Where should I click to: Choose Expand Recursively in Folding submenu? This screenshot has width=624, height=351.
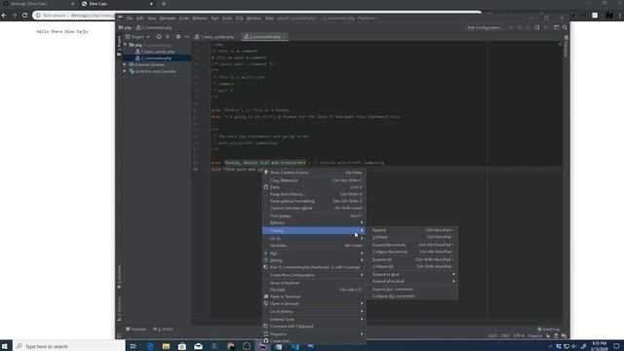(412, 245)
